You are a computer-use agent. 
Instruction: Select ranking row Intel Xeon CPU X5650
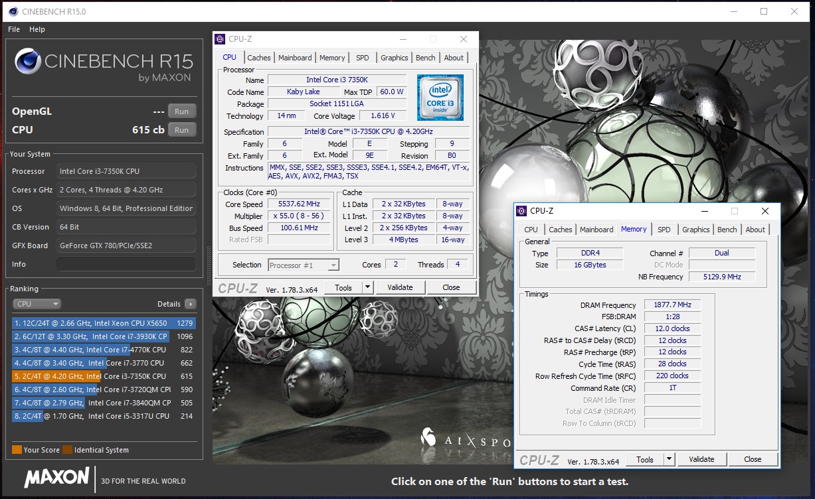[104, 323]
